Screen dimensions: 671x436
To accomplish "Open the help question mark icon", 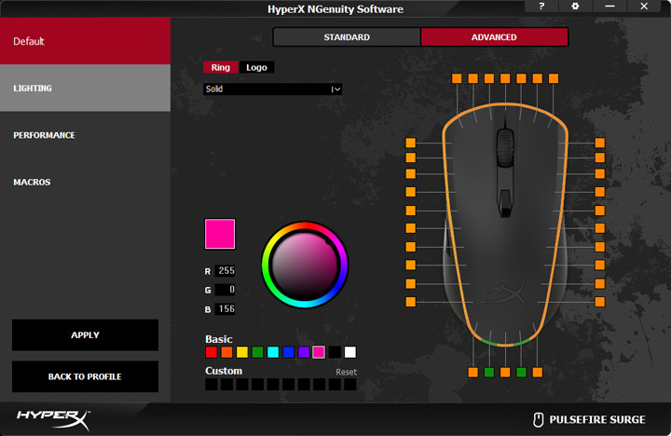I will 541,7.
